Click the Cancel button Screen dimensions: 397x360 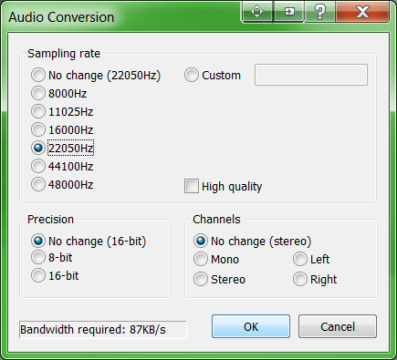[338, 326]
